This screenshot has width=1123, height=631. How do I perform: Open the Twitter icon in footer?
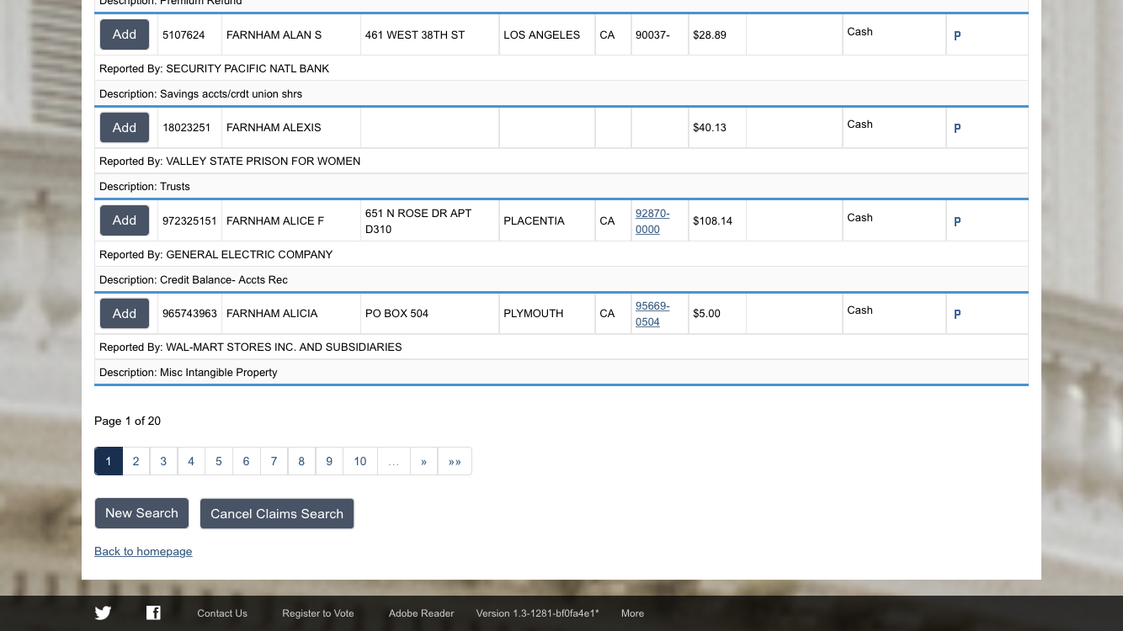pyautogui.click(x=103, y=612)
